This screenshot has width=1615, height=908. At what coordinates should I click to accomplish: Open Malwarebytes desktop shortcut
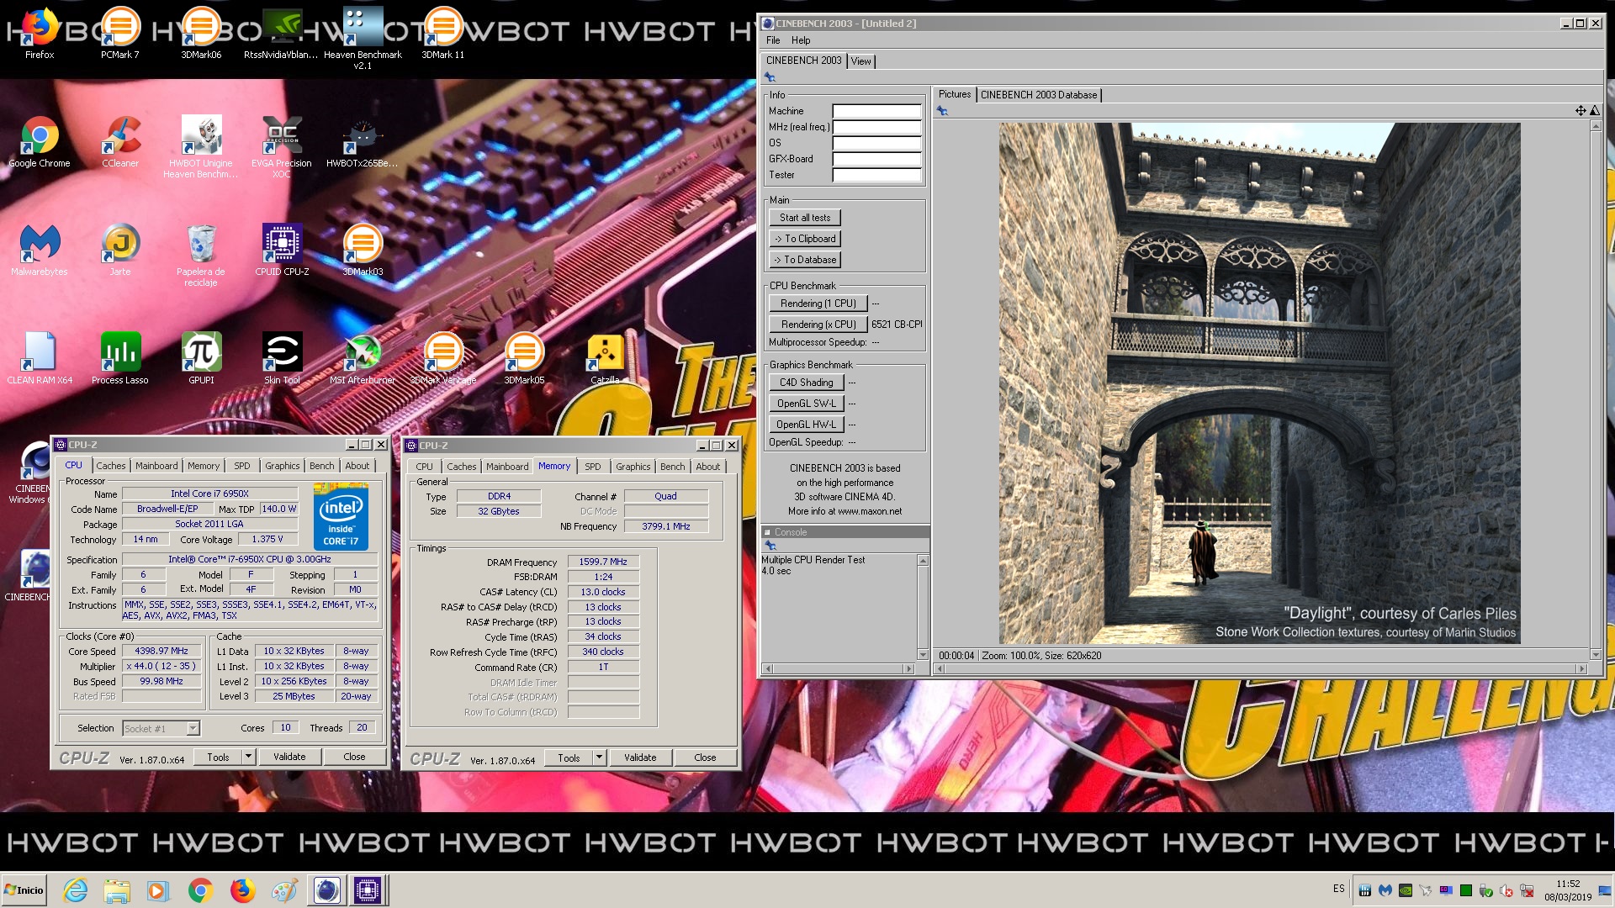(40, 251)
